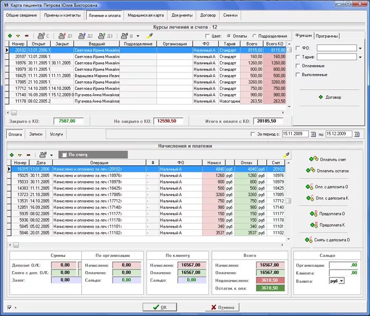
Task: Click the Операция column header
Action: tap(99, 163)
